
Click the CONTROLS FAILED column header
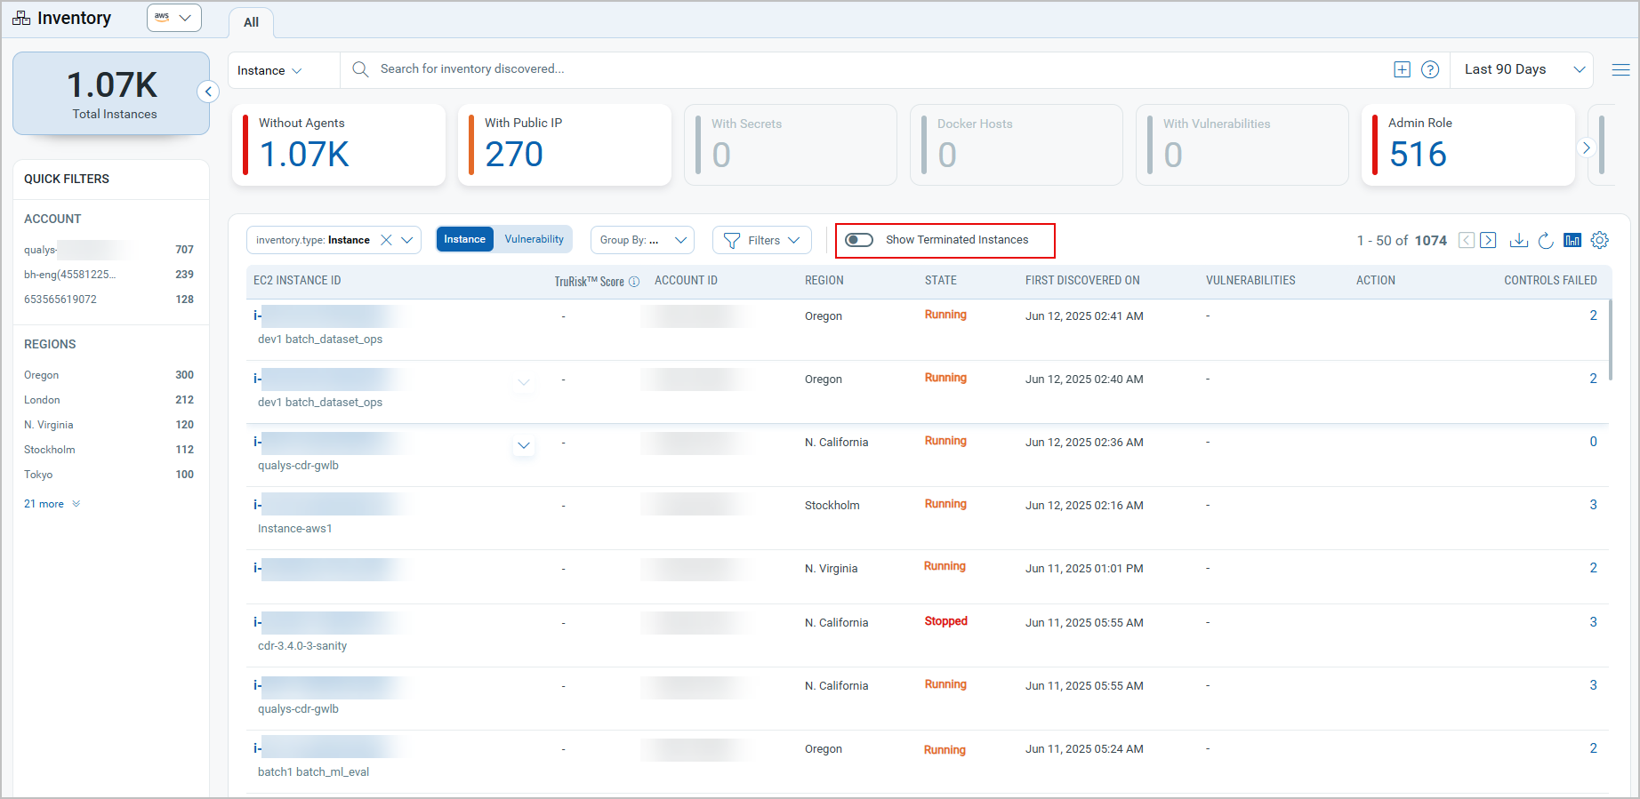point(1550,280)
